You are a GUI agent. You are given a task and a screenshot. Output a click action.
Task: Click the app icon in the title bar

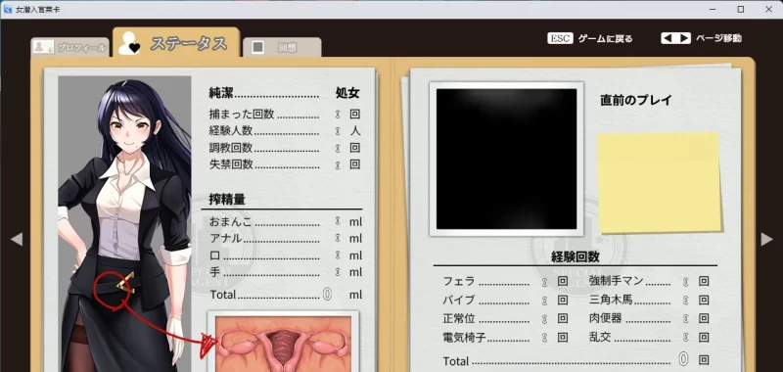click(x=8, y=9)
